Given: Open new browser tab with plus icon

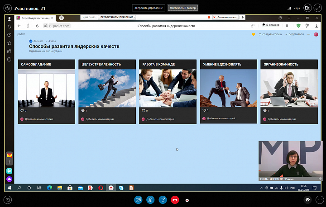Looking at the screenshot, I should pyautogui.click(x=62, y=18).
